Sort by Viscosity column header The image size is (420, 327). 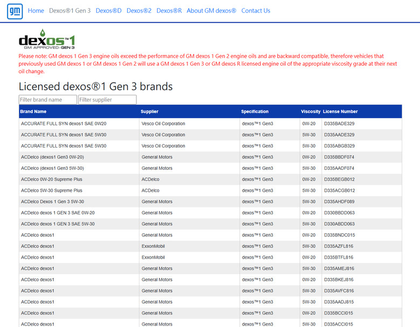pos(311,112)
